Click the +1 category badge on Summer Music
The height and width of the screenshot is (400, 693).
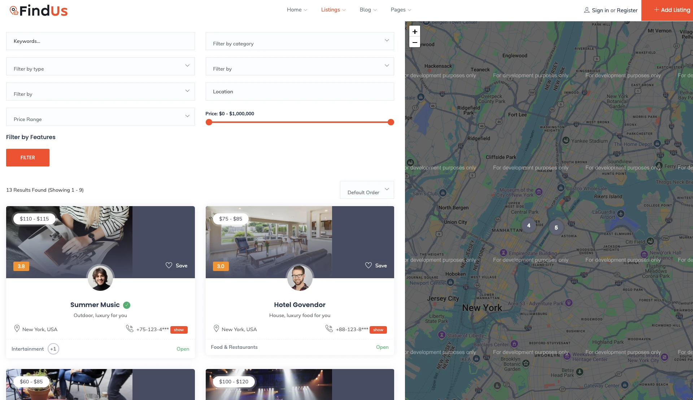coord(53,349)
